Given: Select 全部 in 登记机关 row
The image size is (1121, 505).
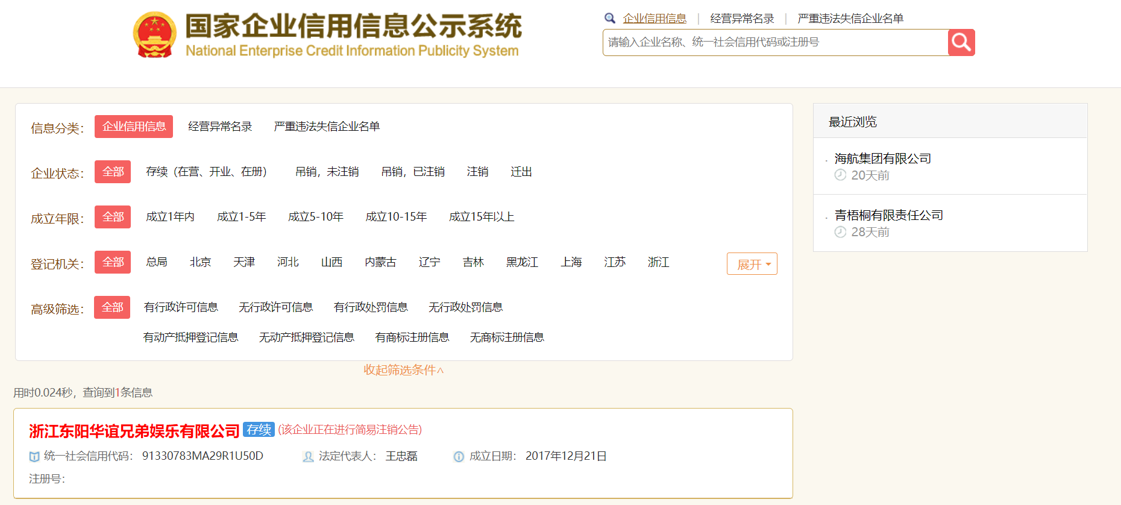Looking at the screenshot, I should click(113, 262).
